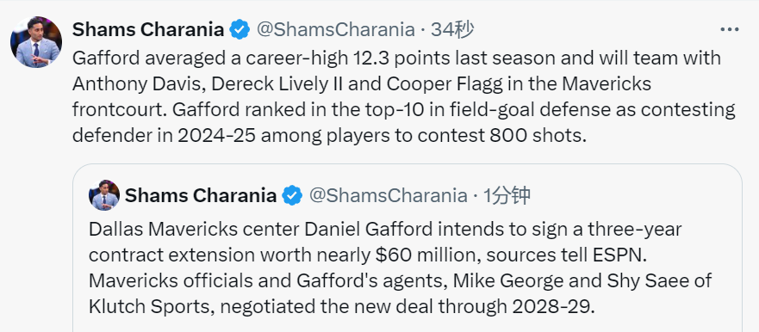Click the "Anthony Davis" text in main tweet
Screen dimensions: 759x332
tap(136, 84)
